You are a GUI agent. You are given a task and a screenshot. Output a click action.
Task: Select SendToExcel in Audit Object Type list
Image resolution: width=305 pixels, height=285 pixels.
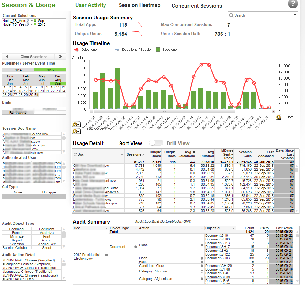point(46,244)
